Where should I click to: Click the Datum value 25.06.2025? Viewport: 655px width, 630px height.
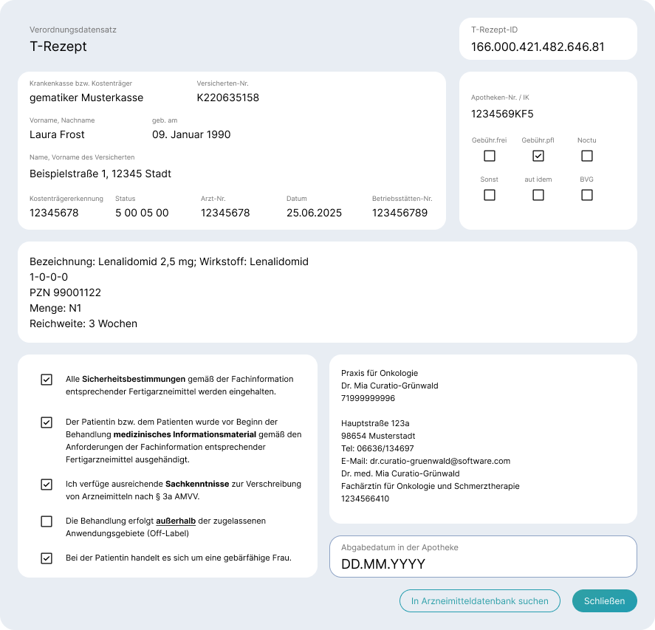coord(314,213)
